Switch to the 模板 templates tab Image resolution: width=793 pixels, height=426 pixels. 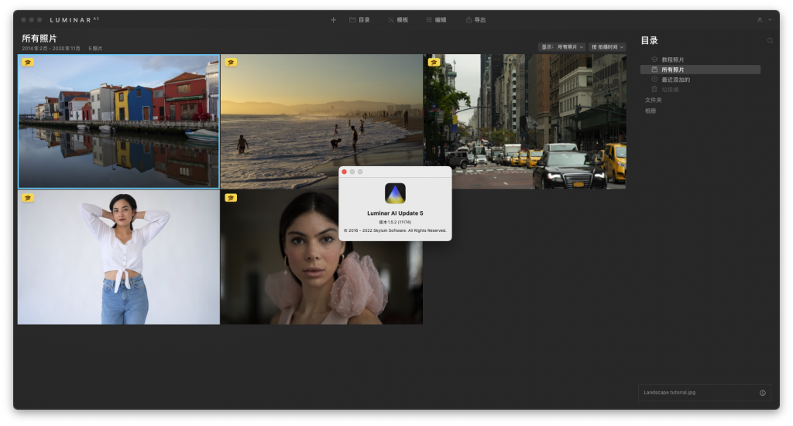398,19
